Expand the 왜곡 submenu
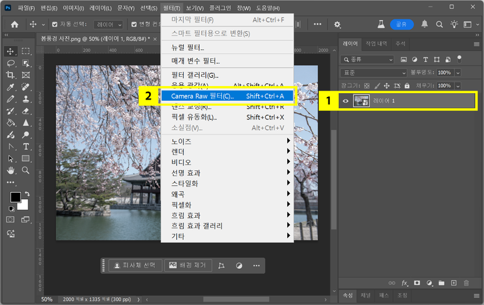Image resolution: width=484 pixels, height=305 pixels. [227, 194]
